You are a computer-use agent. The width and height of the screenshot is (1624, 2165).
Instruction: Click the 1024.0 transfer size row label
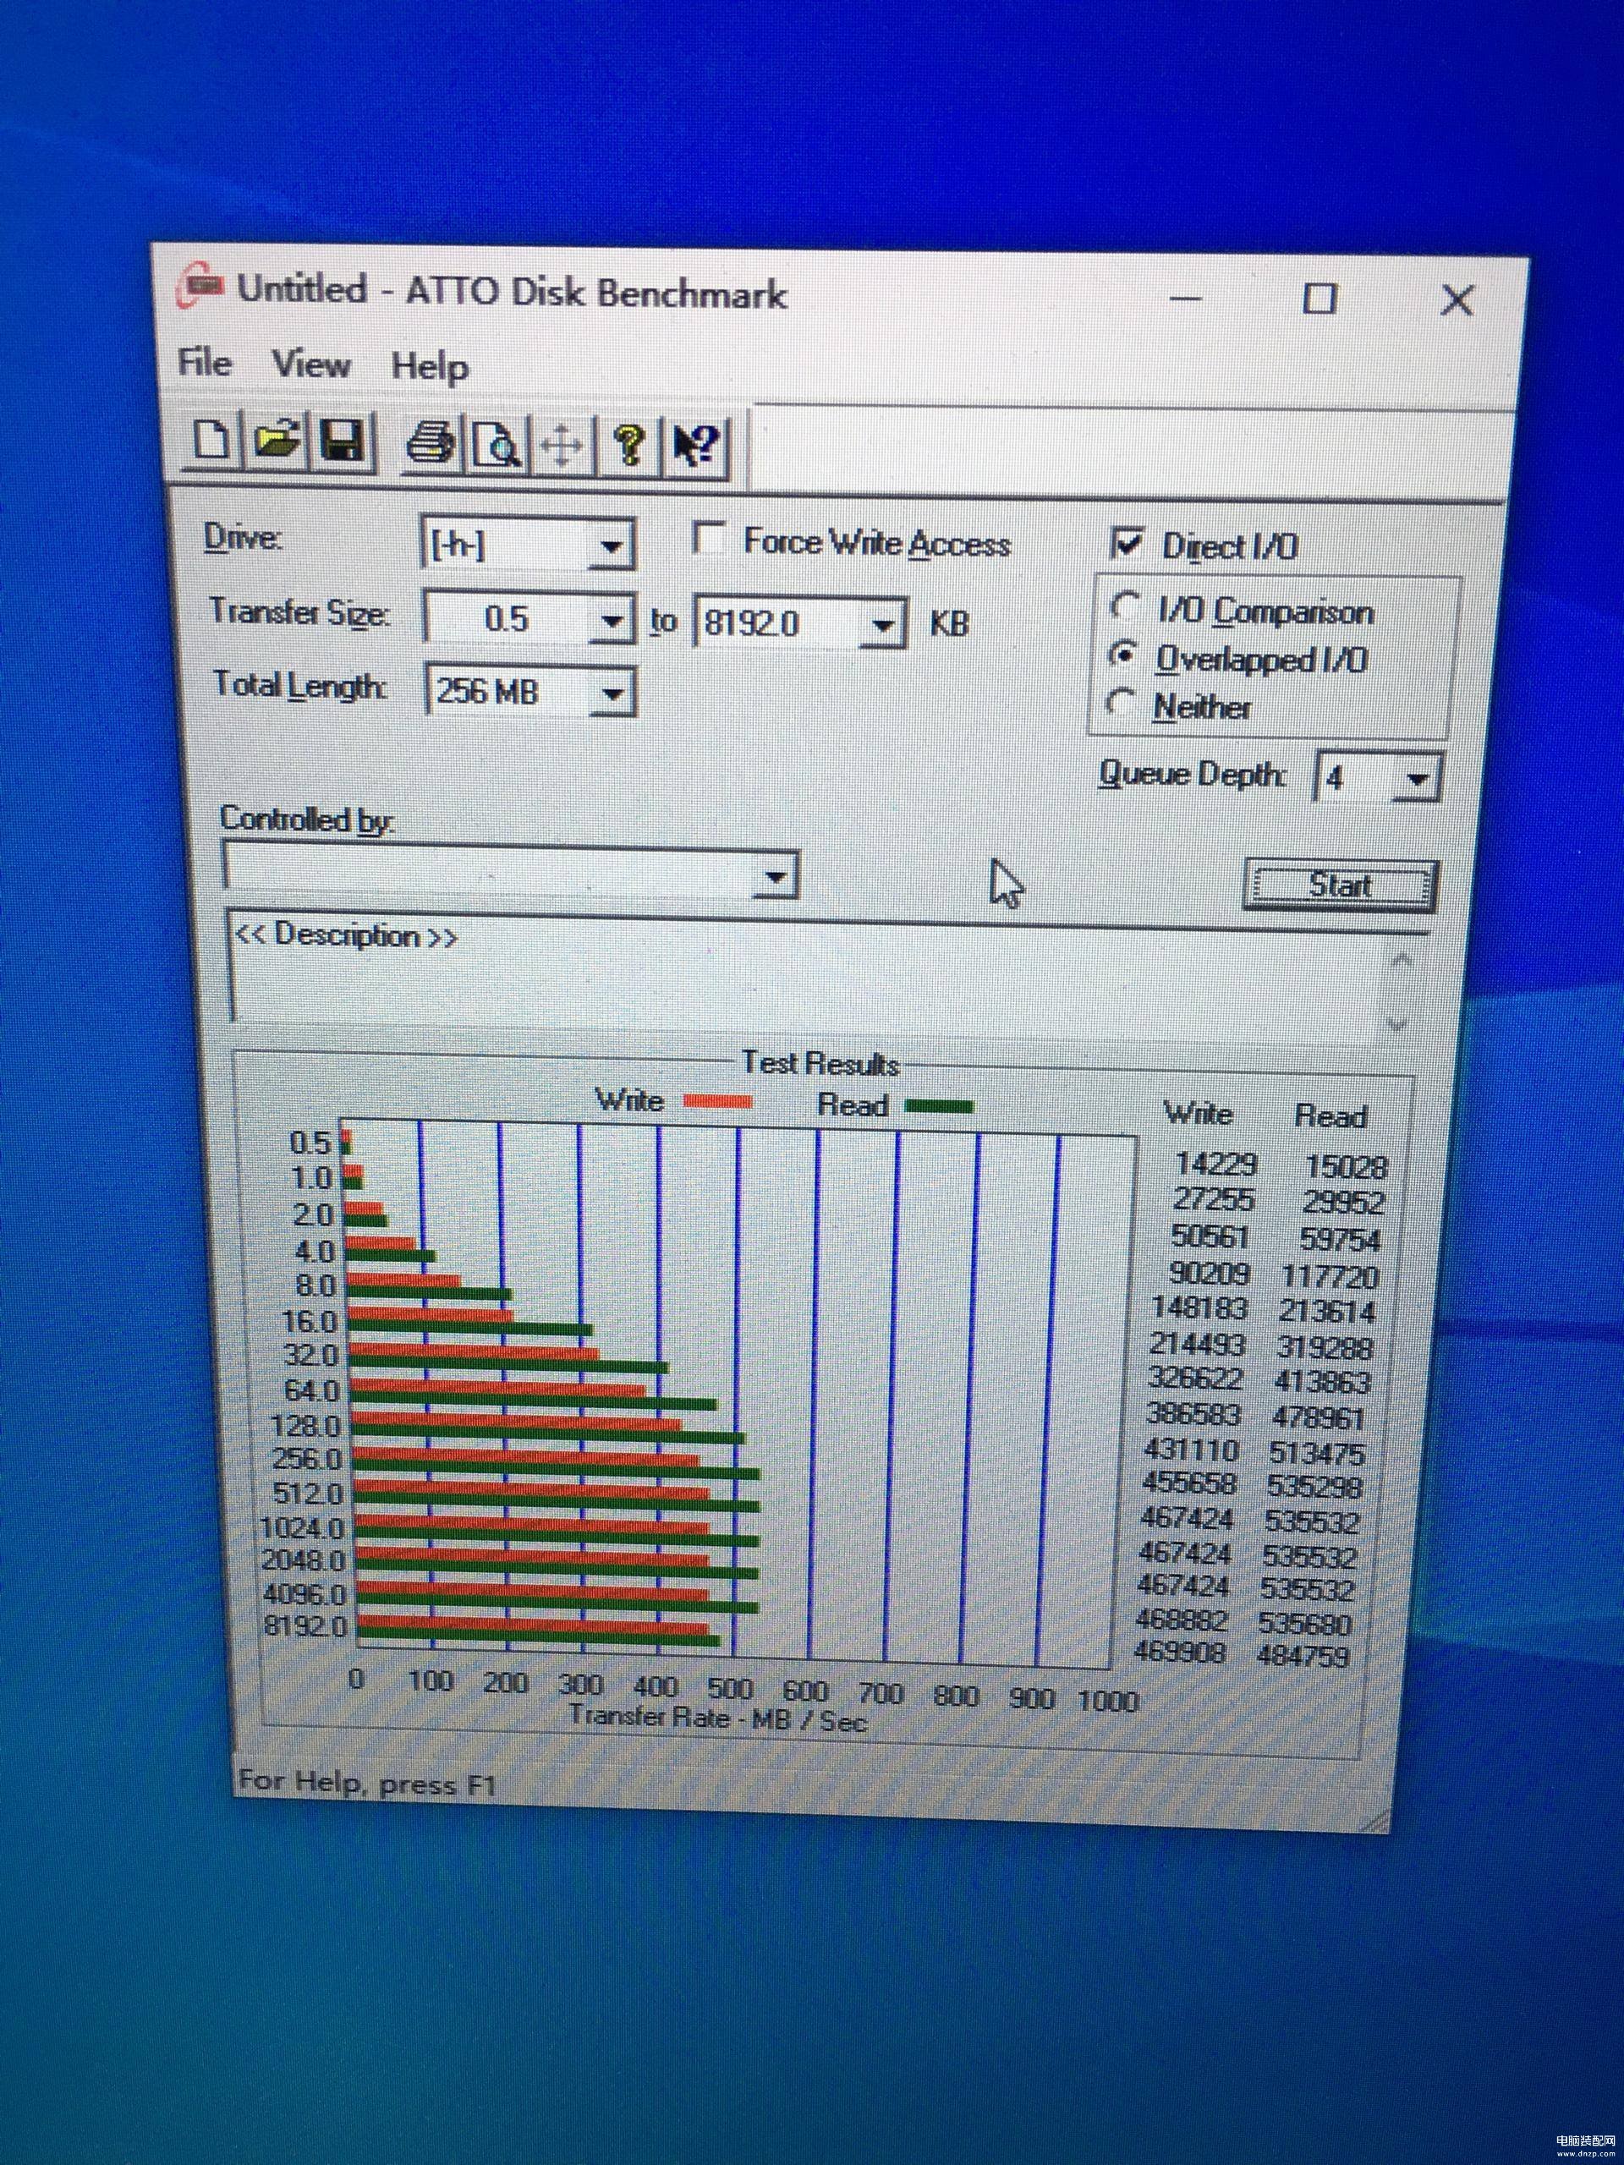click(x=303, y=1526)
